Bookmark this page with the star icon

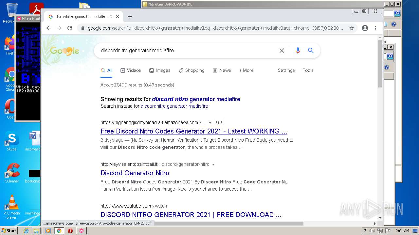coord(352,28)
